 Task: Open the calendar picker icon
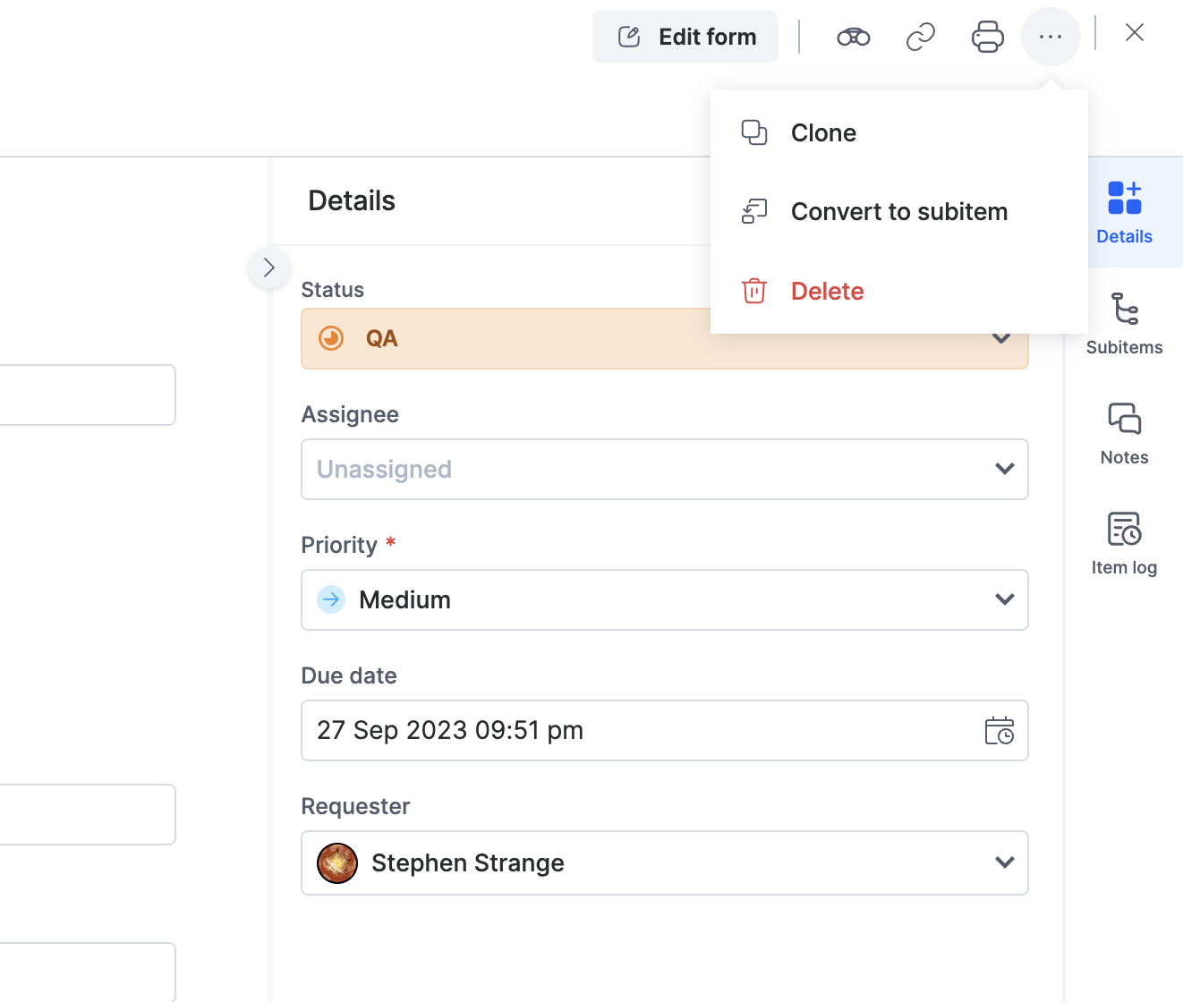999,731
